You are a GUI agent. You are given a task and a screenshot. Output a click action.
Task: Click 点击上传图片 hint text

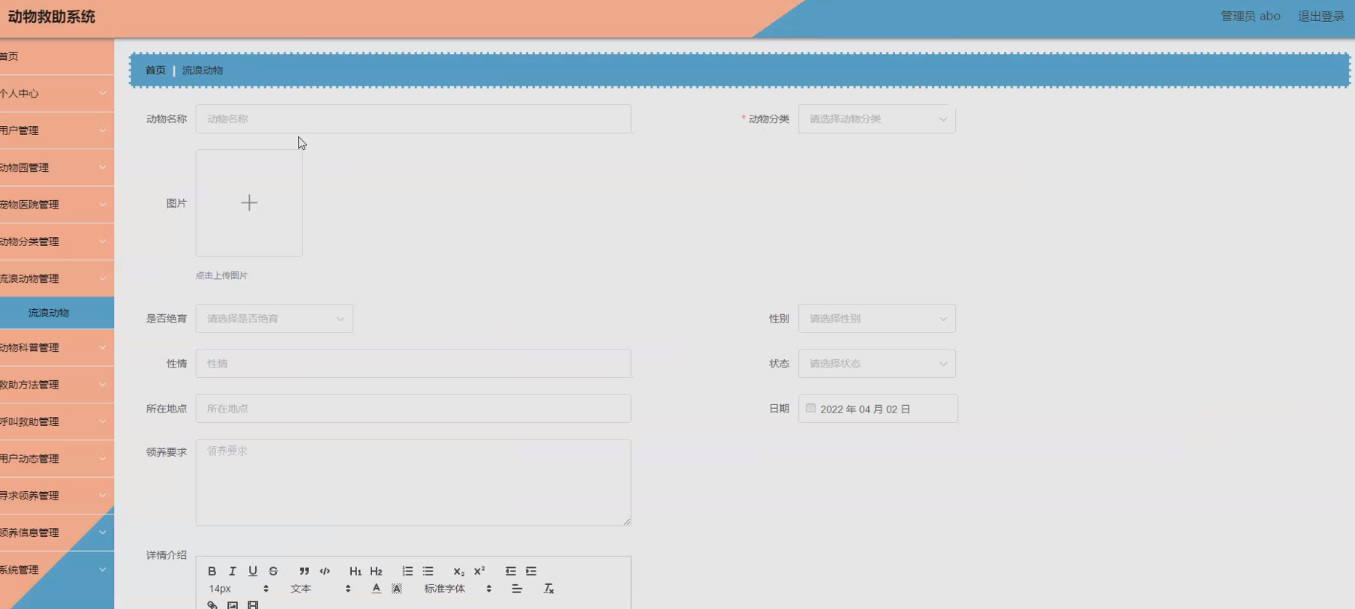(221, 275)
